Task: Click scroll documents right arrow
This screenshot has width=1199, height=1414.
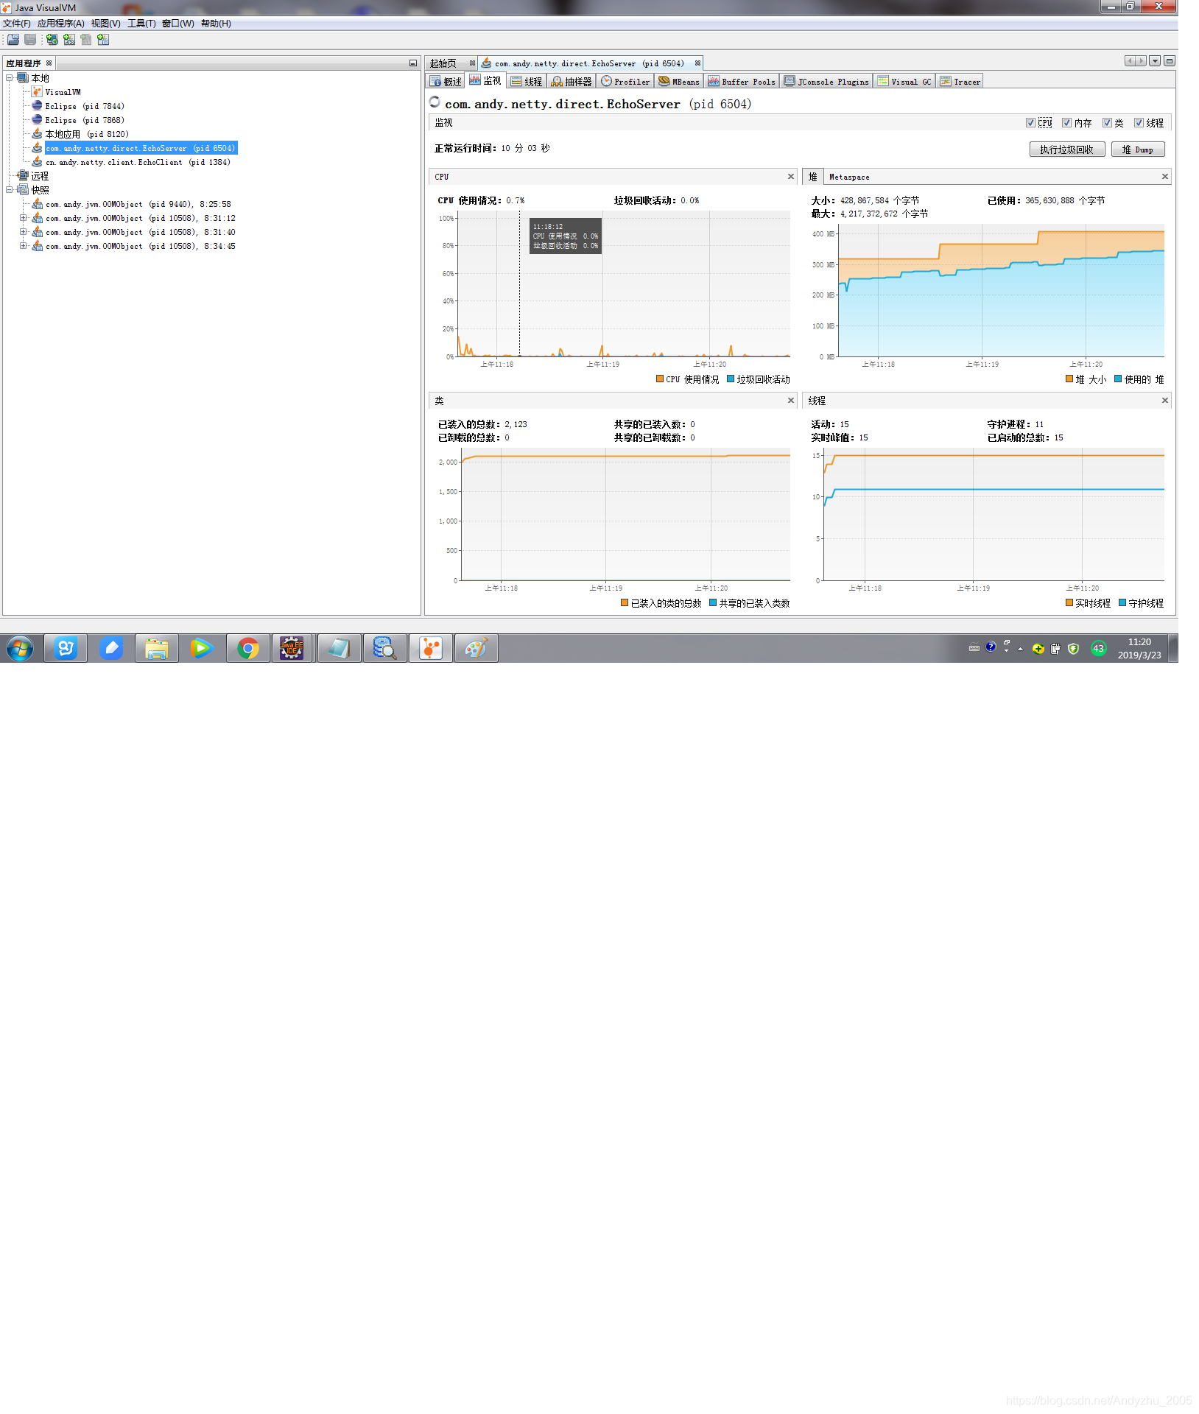Action: (x=1141, y=61)
